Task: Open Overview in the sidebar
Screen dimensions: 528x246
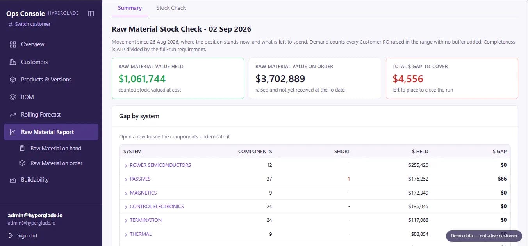Action: point(51,44)
